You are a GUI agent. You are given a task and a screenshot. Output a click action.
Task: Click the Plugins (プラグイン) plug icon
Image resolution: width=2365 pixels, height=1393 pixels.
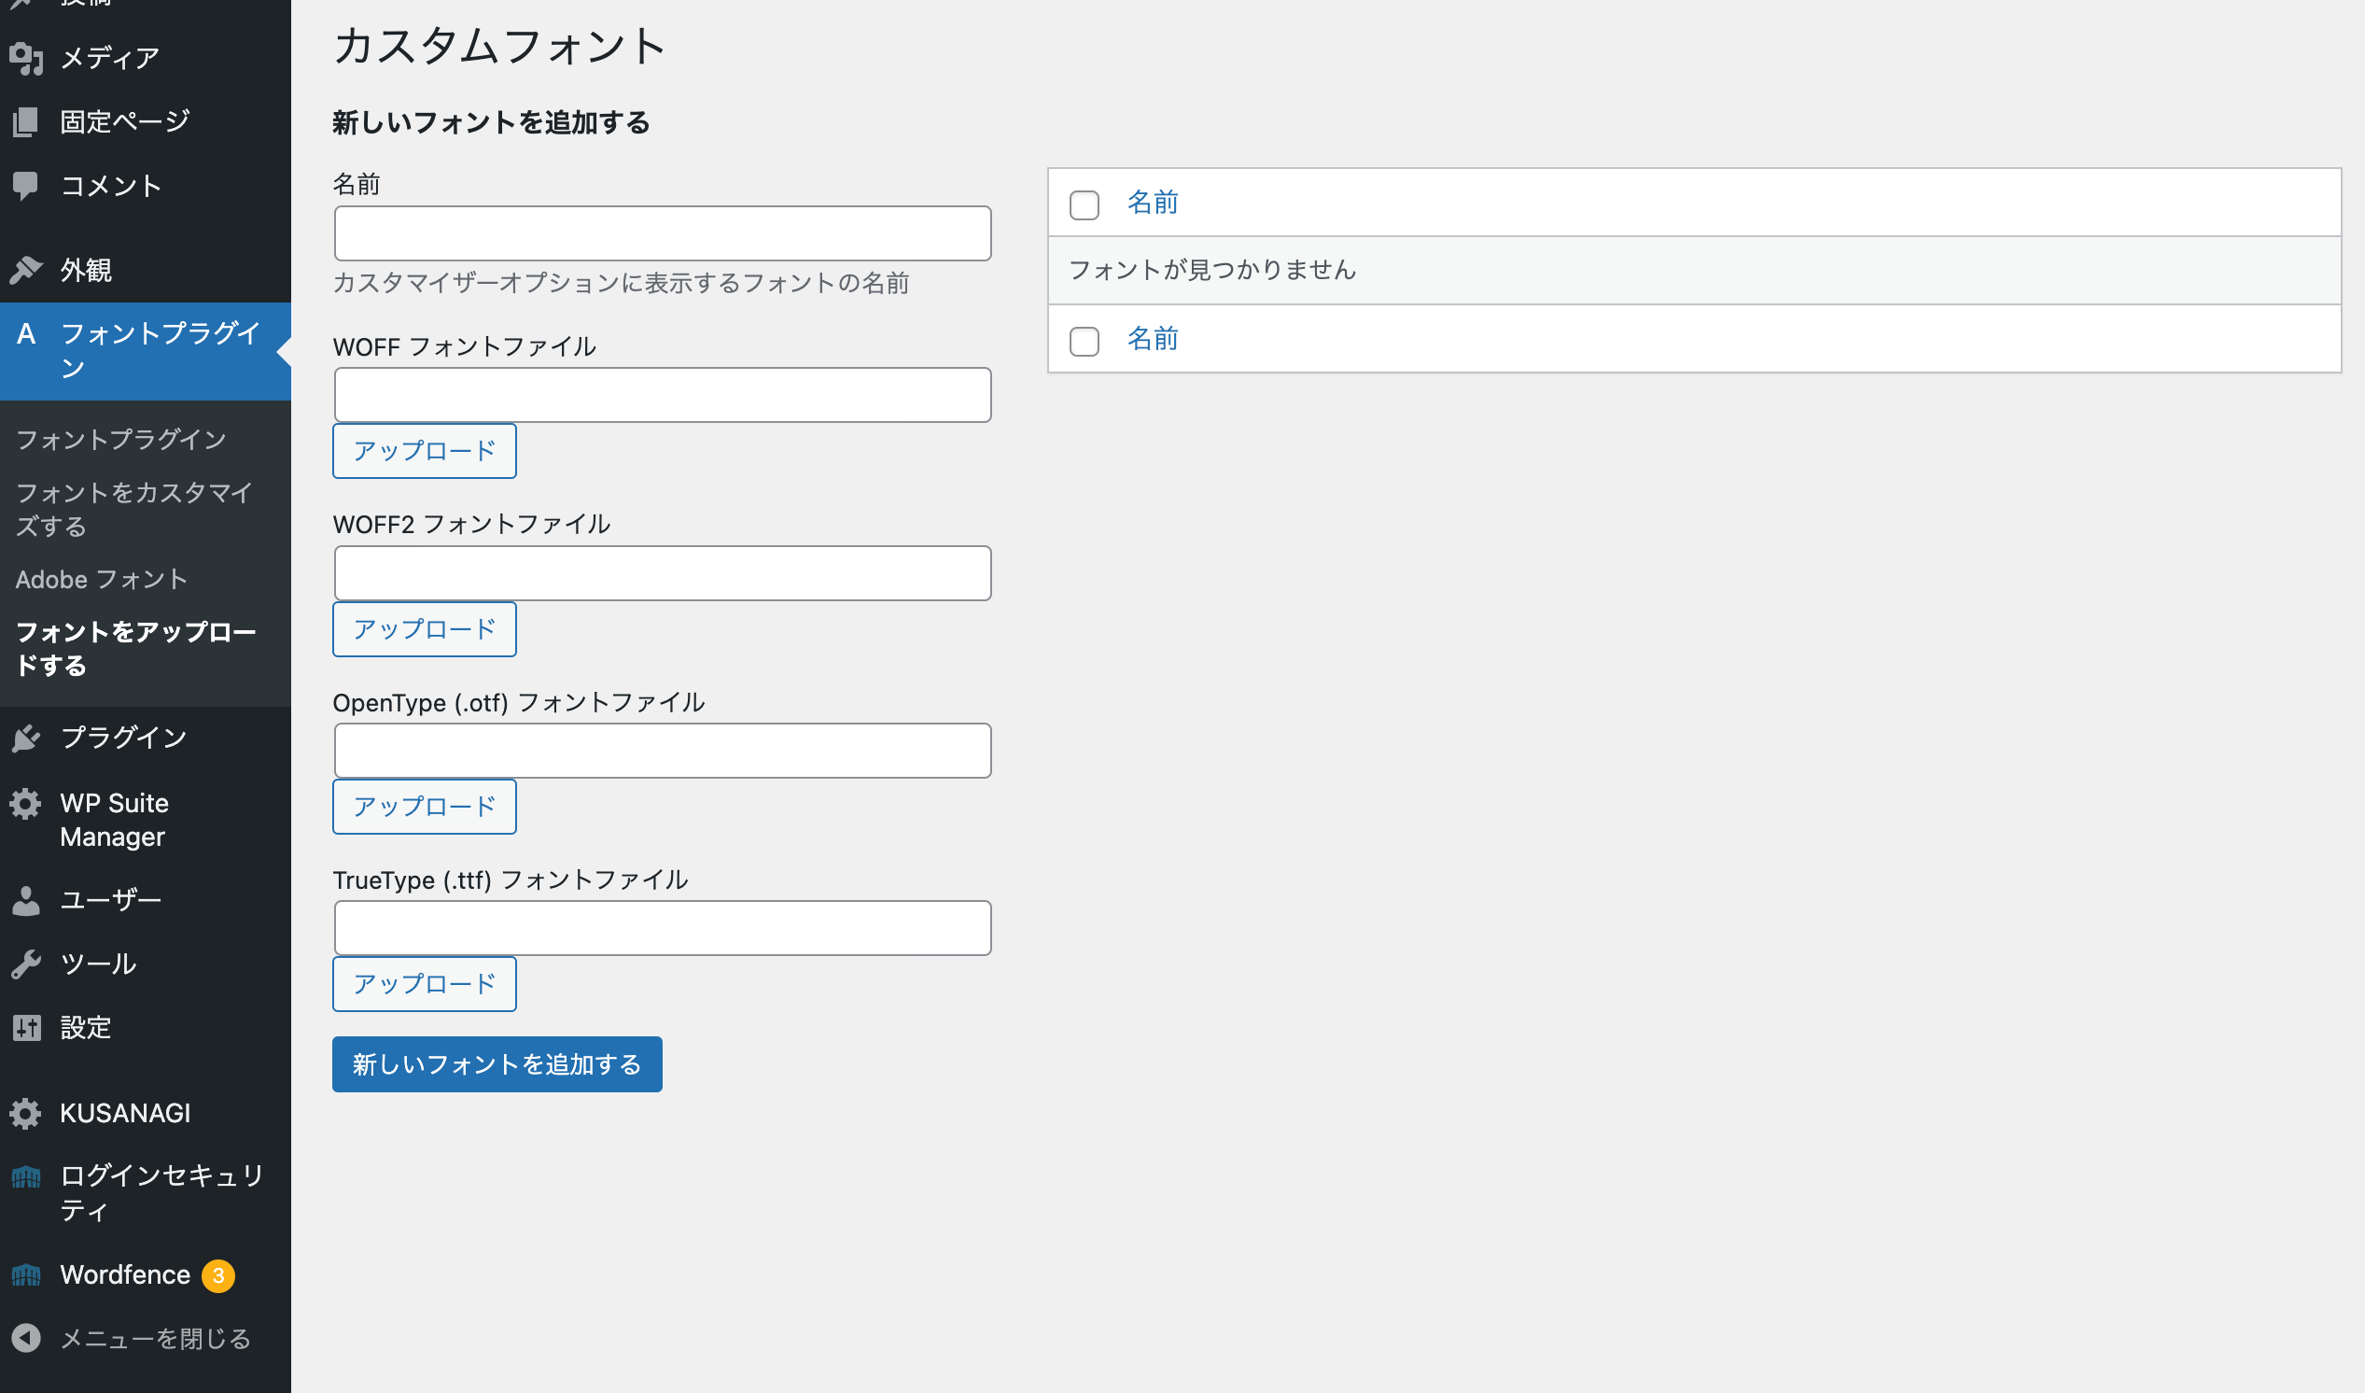tap(26, 739)
